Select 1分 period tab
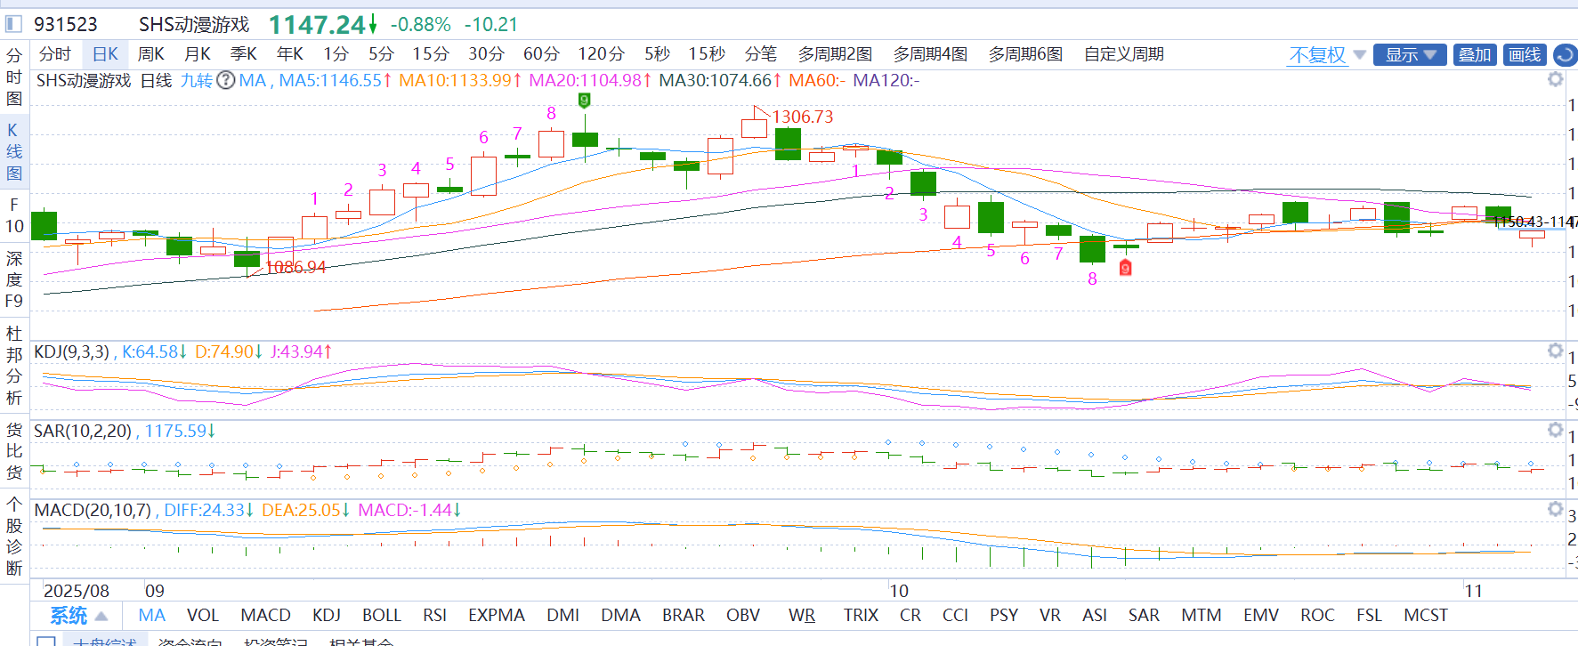 coord(336,54)
